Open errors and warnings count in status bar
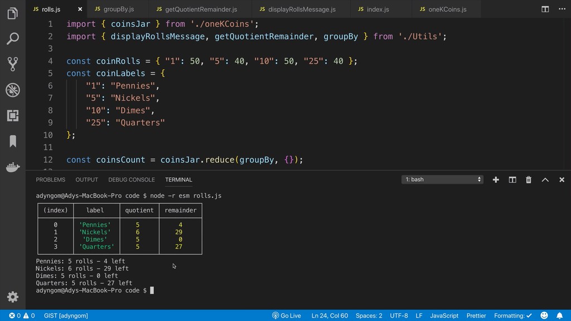The height and width of the screenshot is (321, 571). [x=22, y=315]
